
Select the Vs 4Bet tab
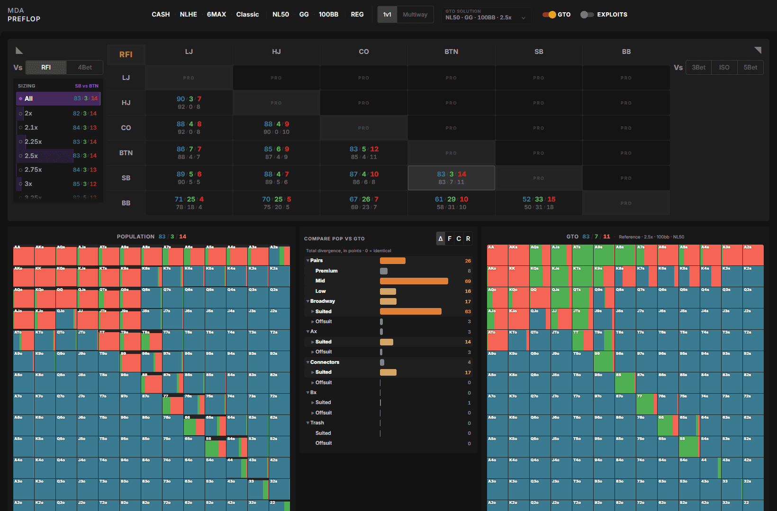click(85, 68)
